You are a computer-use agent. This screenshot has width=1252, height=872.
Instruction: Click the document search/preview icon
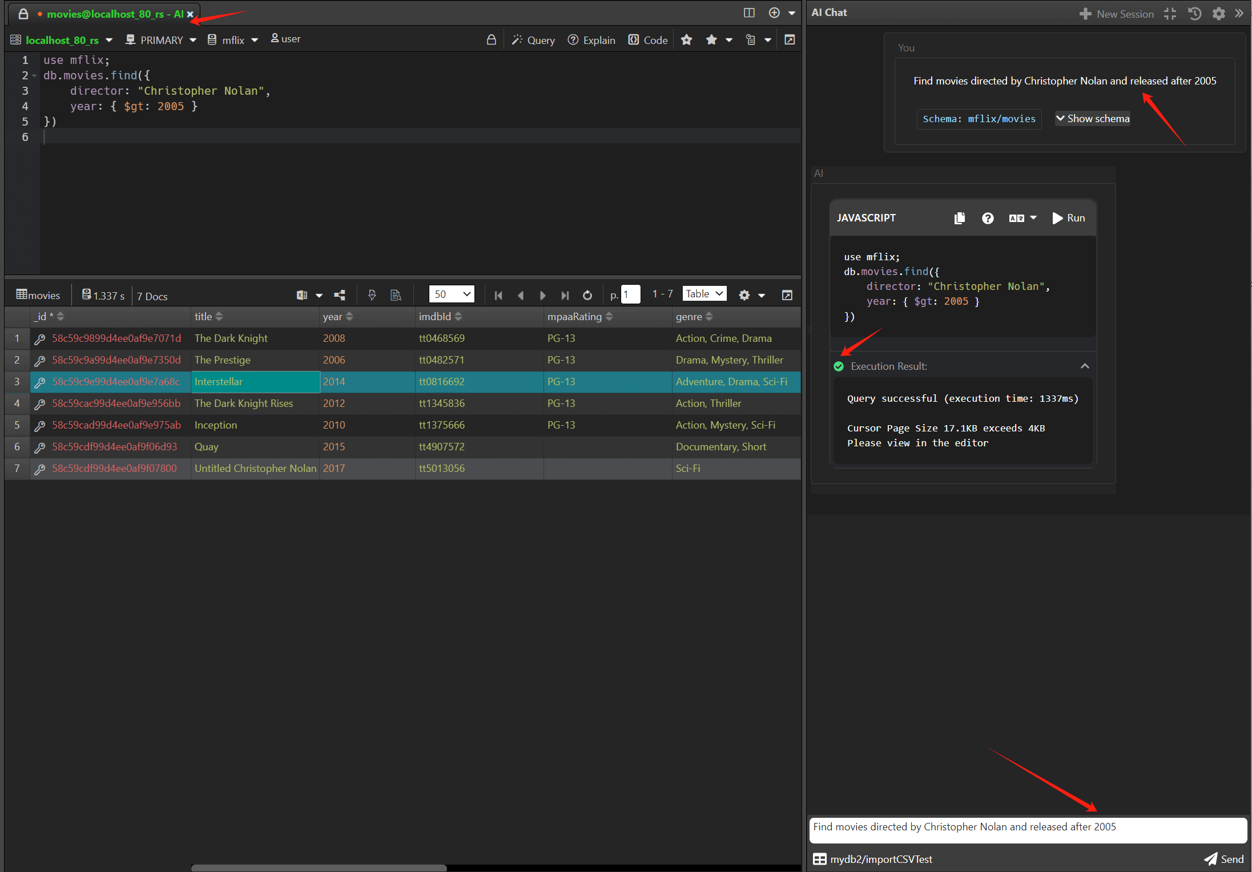pos(396,295)
